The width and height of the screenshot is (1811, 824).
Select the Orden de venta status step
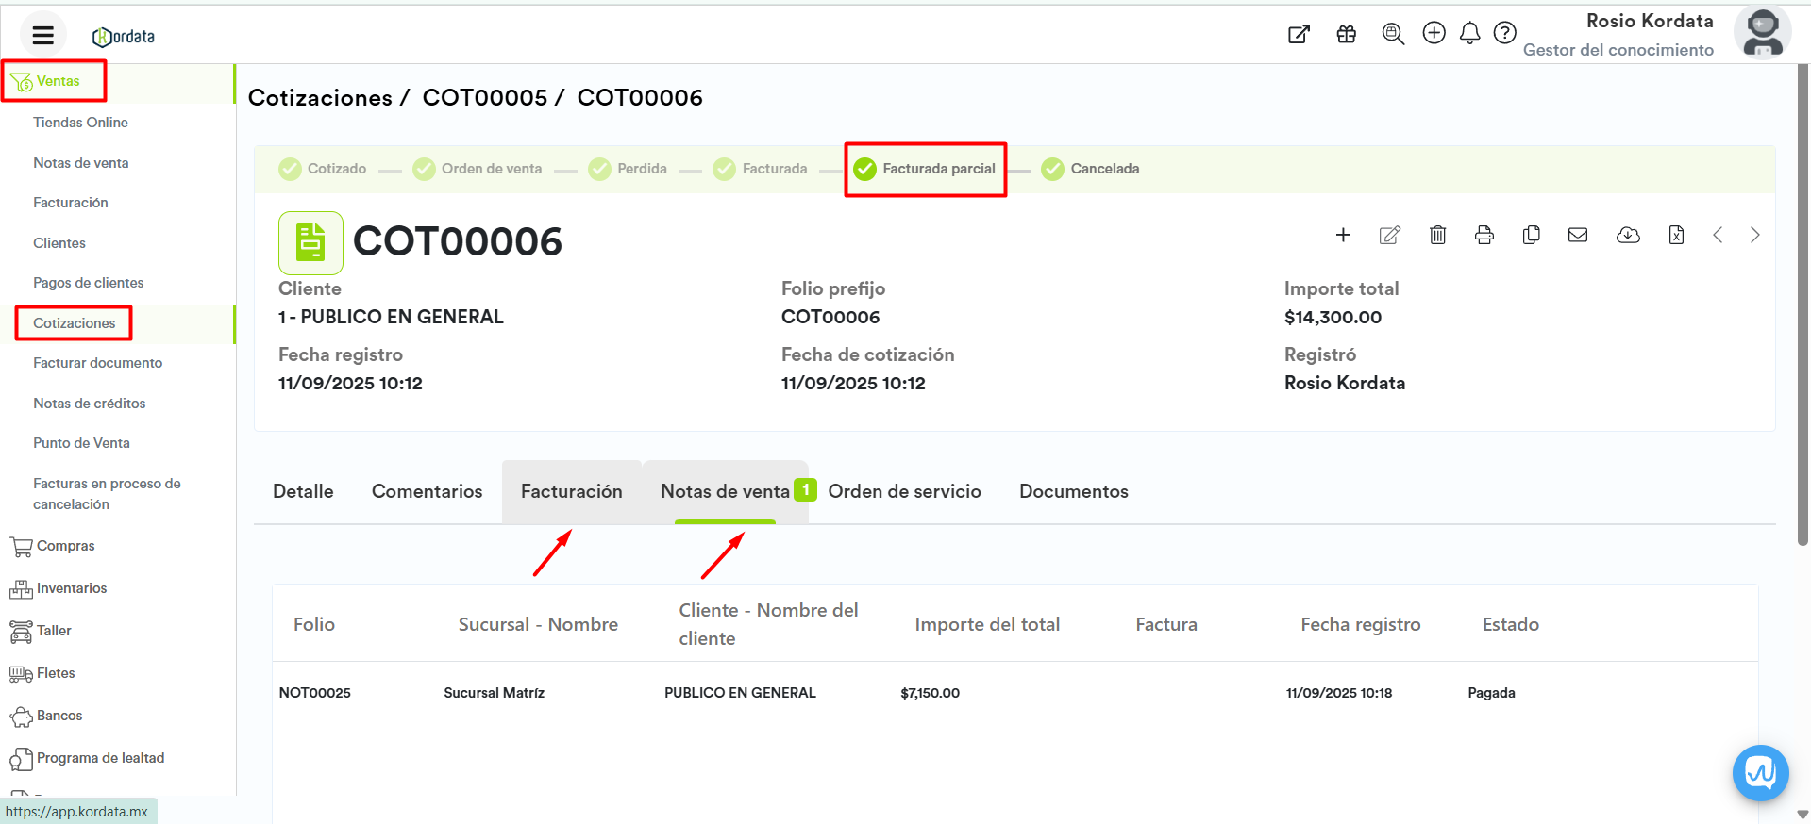click(x=478, y=169)
